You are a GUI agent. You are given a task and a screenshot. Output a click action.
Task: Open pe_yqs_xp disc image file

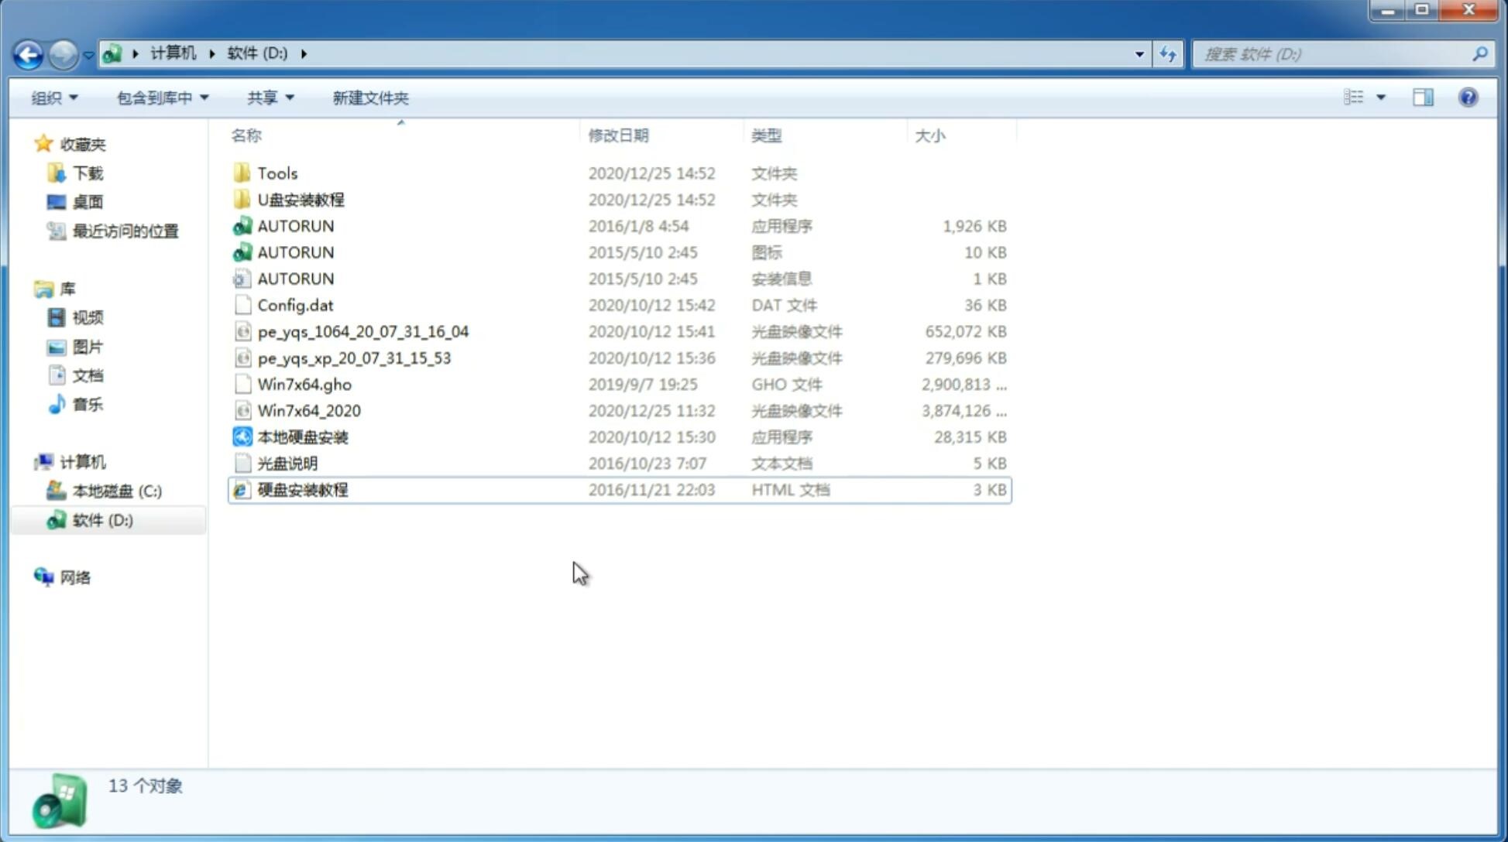pos(353,357)
